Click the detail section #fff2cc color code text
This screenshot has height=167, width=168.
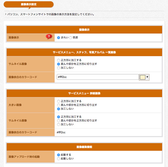(61, 132)
